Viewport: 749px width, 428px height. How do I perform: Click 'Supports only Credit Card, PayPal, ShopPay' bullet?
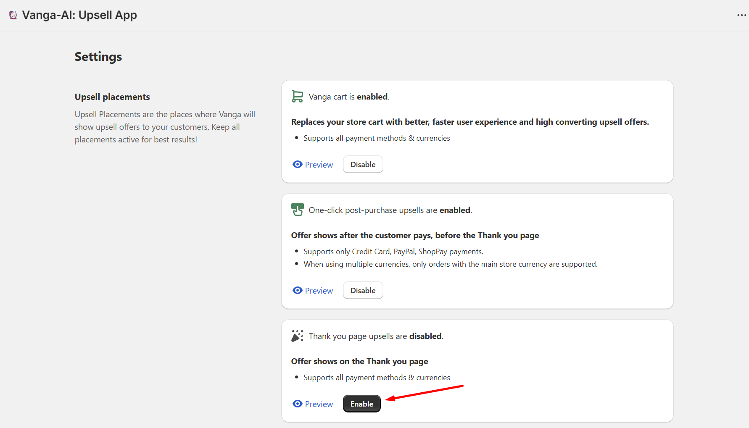pyautogui.click(x=393, y=252)
